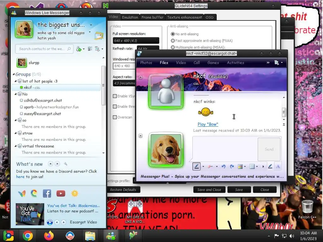
Task: Select Fast approximate anti-aliasing (FXAA) option
Action: [173, 41]
